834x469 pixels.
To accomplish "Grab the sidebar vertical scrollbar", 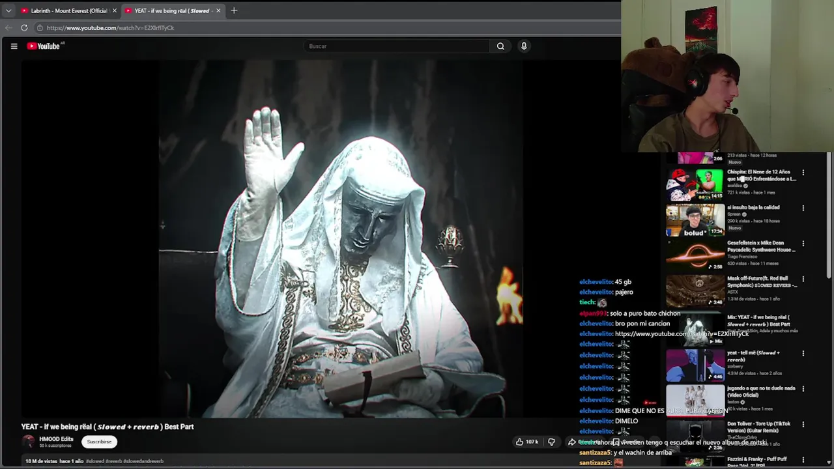I will point(829,215).
